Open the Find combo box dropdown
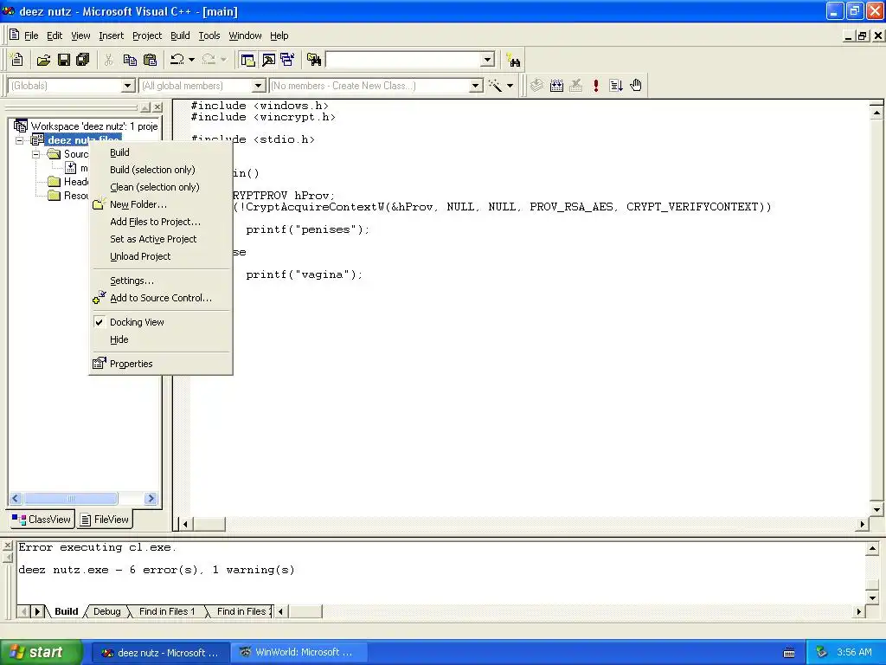The height and width of the screenshot is (665, 886). tap(488, 60)
